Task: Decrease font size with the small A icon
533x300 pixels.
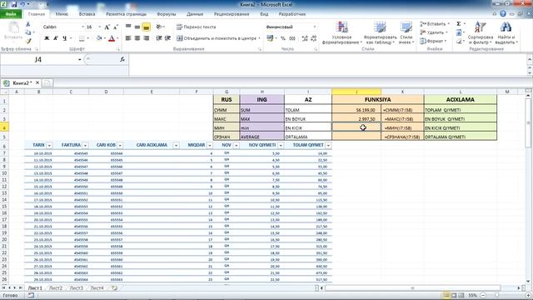Action: coord(116,27)
